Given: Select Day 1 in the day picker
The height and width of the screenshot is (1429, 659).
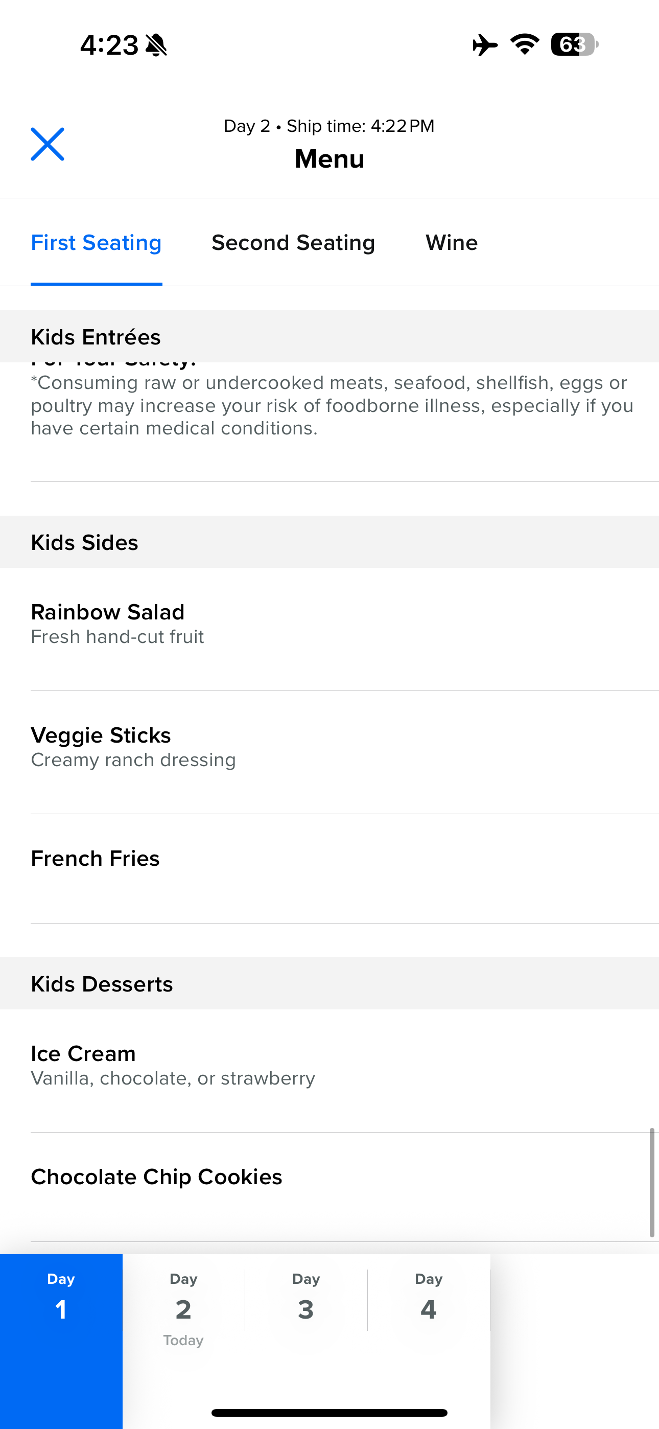Looking at the screenshot, I should pyautogui.click(x=61, y=1299).
